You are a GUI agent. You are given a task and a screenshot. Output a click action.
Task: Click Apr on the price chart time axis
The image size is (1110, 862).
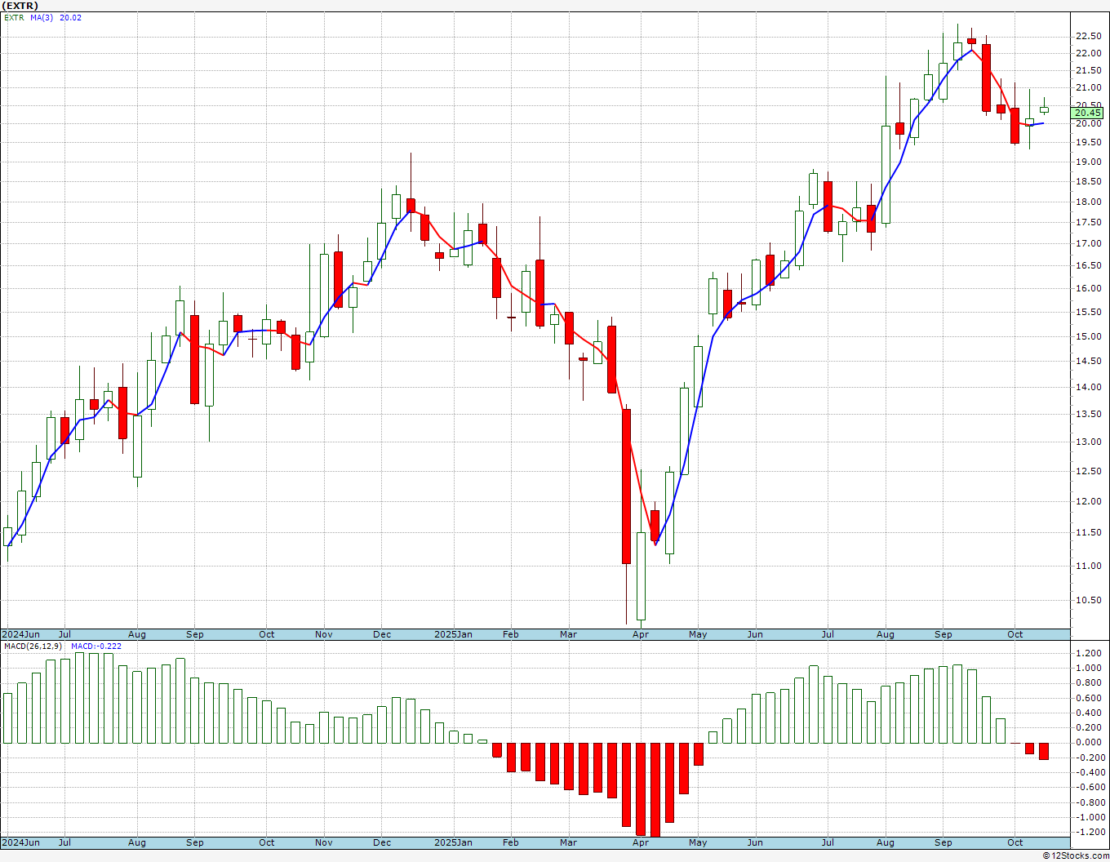click(640, 634)
